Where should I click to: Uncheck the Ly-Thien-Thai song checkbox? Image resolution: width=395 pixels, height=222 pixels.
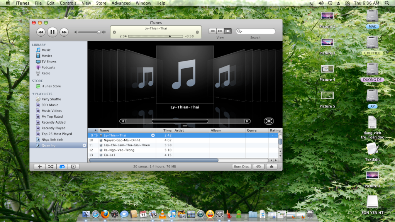101,135
